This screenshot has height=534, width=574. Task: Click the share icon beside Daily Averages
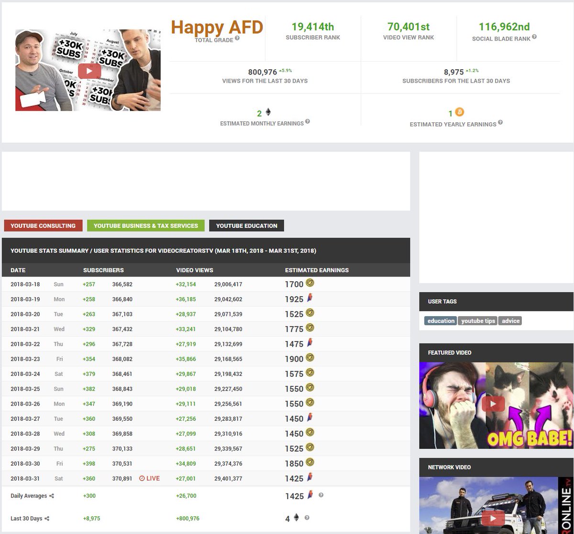51,496
